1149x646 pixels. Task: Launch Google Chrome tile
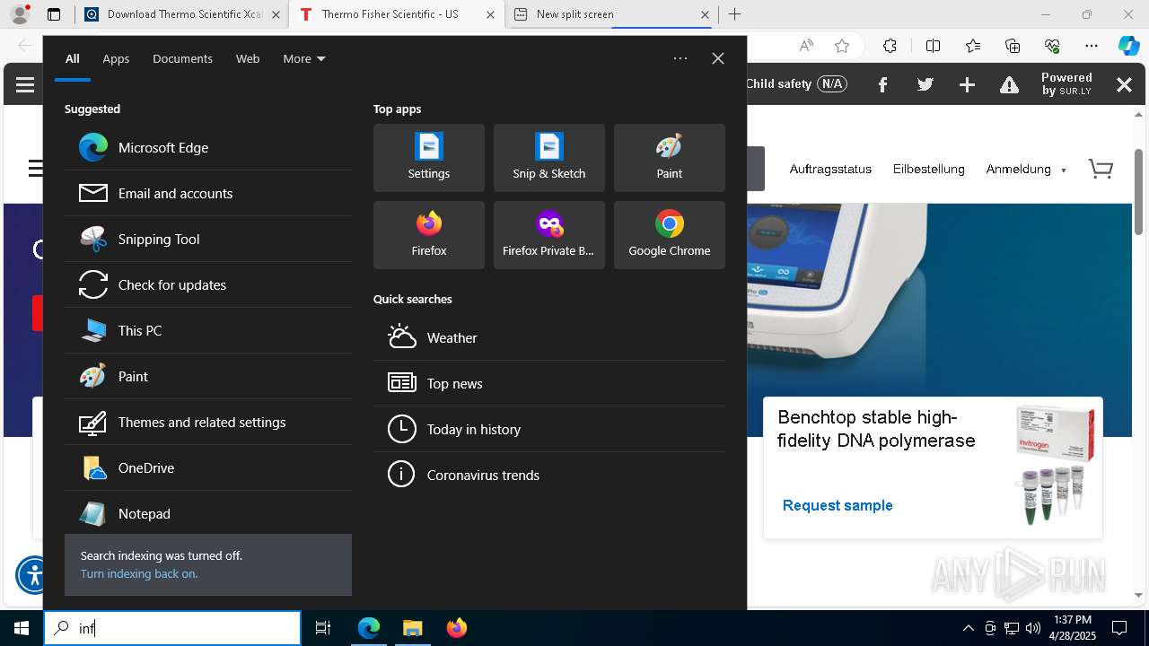(x=670, y=235)
